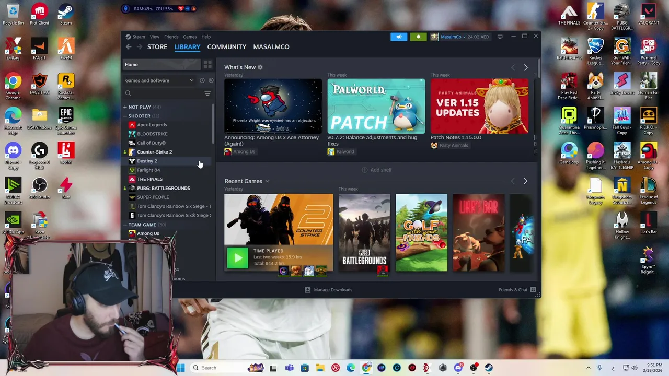
Task: Open Golf With Your Friends cover art
Action: click(x=421, y=232)
